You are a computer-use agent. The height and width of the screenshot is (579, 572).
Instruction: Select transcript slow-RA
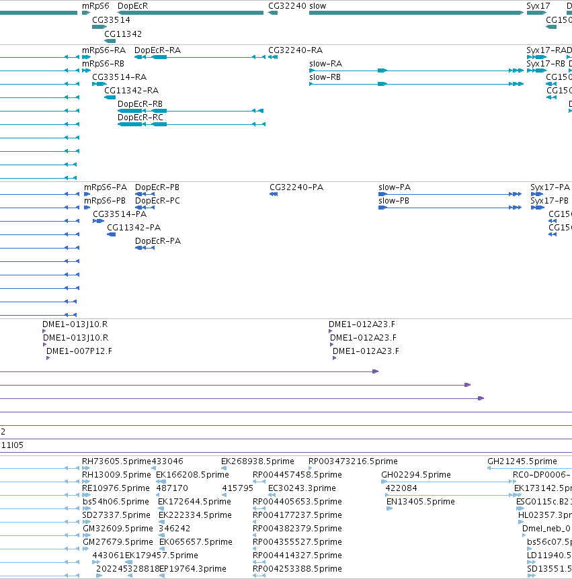coord(325,64)
